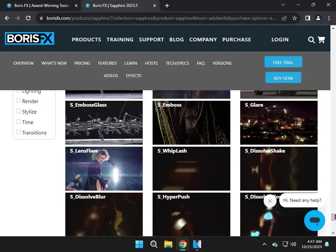Dismiss the 'Need any help?' chat prompt
The height and width of the screenshot is (252, 336).
[270, 201]
